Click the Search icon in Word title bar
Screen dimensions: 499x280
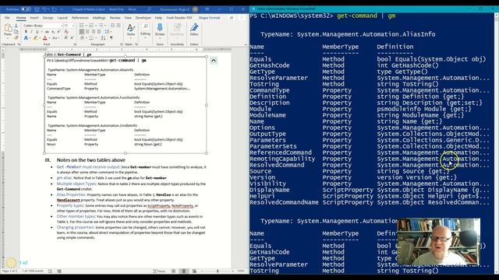(x=149, y=9)
